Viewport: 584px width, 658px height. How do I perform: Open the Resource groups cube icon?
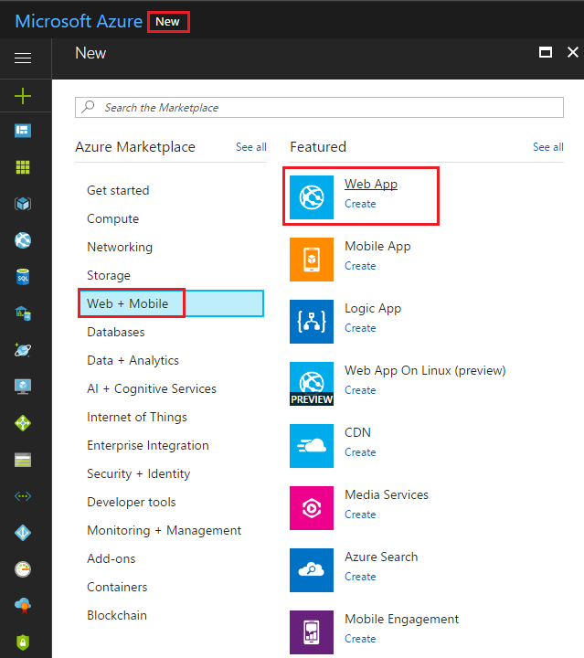point(23,204)
